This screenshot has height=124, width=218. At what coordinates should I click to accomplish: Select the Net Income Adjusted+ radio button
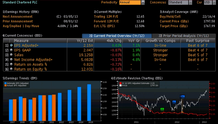point(11,59)
